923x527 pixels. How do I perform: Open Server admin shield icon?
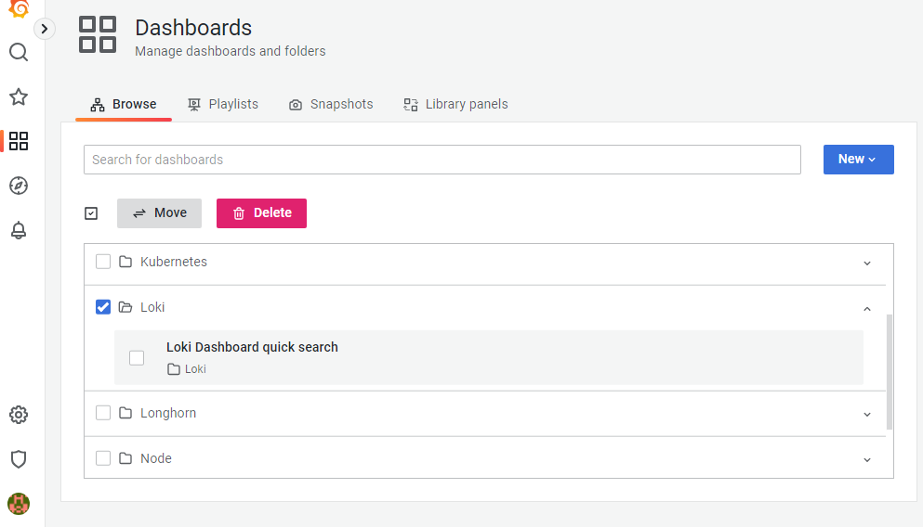click(x=19, y=459)
